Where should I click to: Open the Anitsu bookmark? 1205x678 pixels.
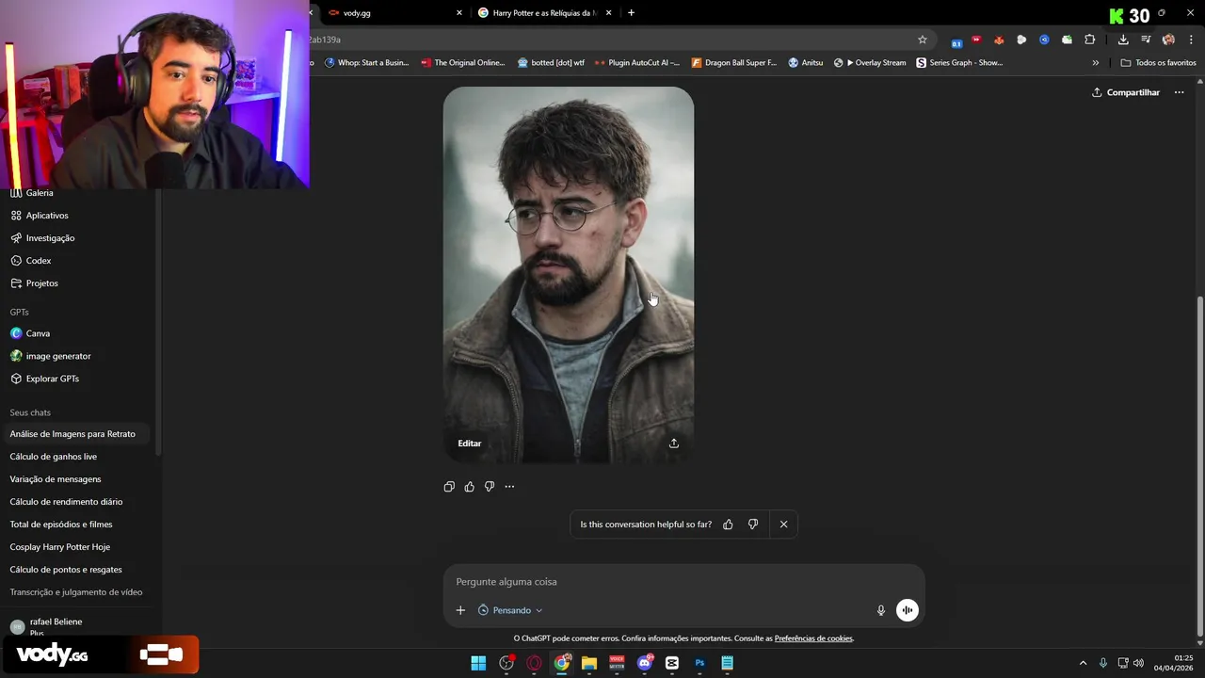pos(806,63)
